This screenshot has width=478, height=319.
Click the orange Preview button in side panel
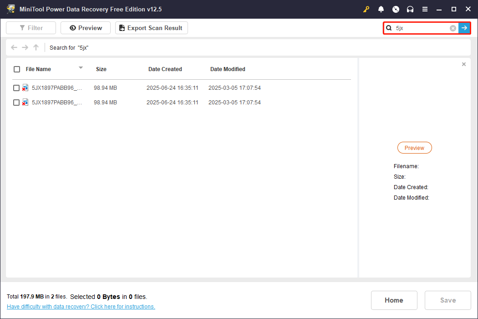coord(414,148)
